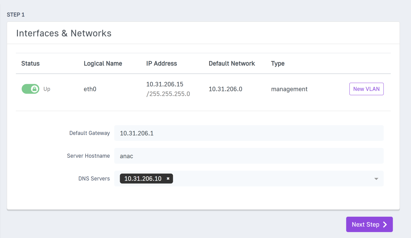
Task: Proceed with the Next Step button
Action: [369, 224]
